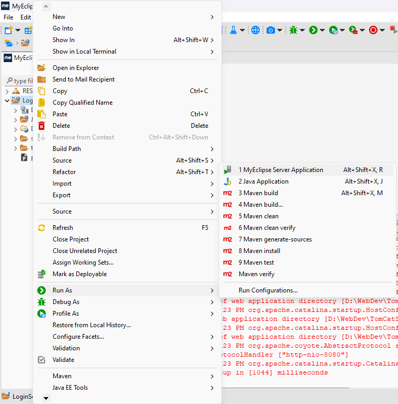The height and width of the screenshot is (404, 398).
Task: Click the Copy Qualified Name icon
Action: [42, 103]
